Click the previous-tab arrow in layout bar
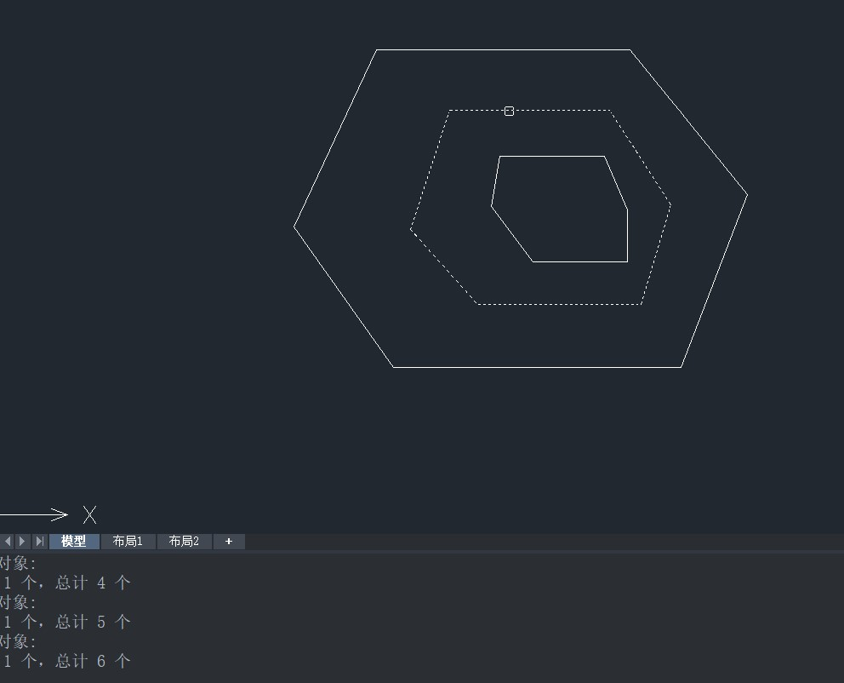 (7, 541)
